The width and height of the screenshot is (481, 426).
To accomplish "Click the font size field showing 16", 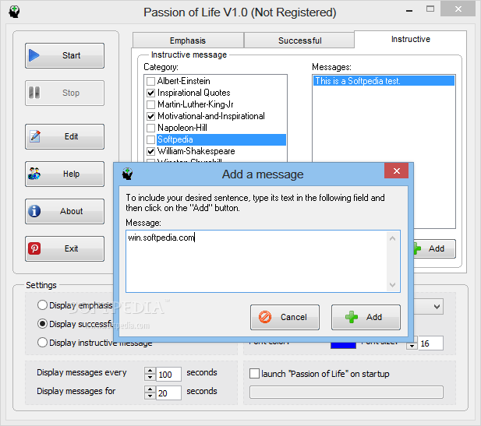I will coord(430,343).
